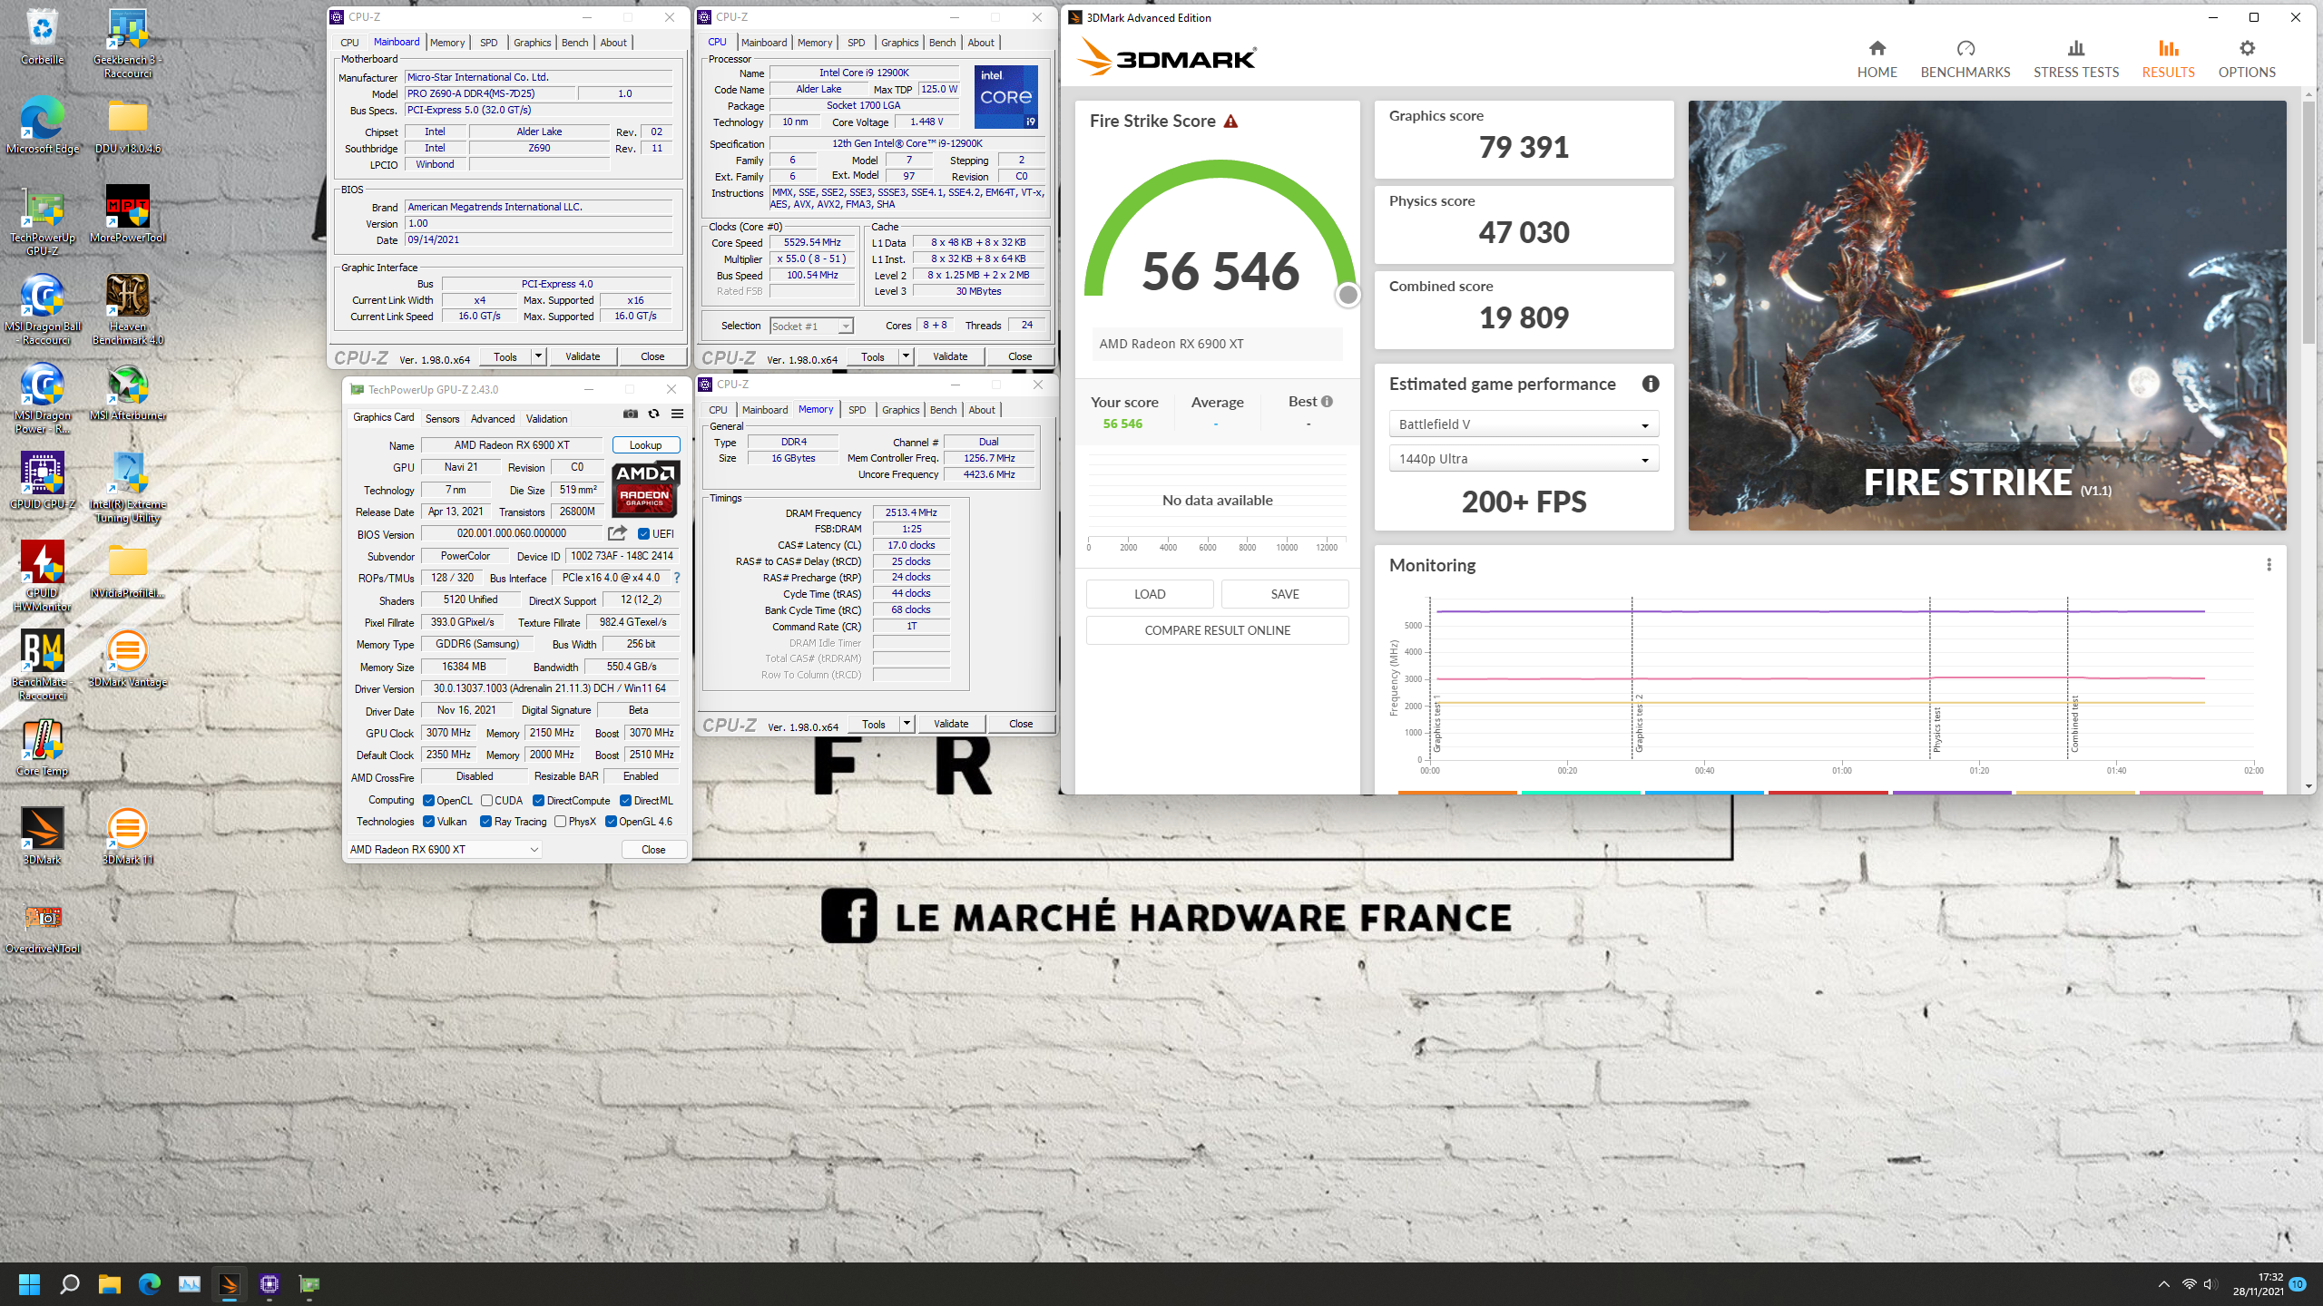Screen dimensions: 2323x1306
Task: Click the Close button in GPU-Z
Action: coord(653,850)
